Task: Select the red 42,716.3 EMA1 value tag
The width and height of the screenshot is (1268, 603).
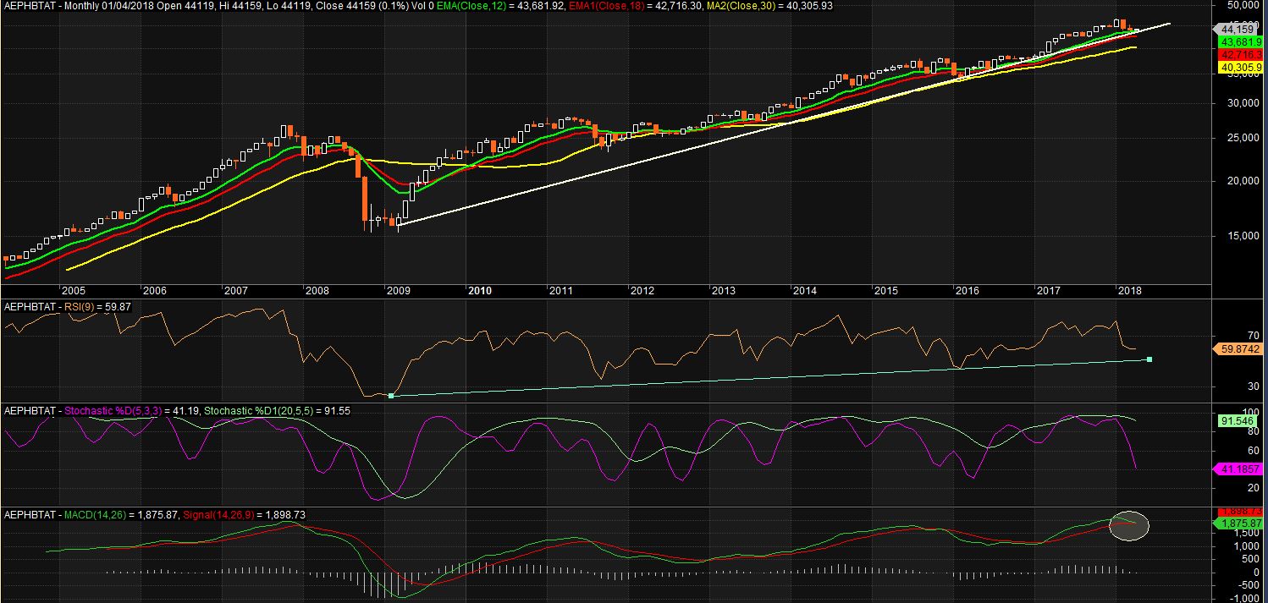Action: tap(1241, 53)
